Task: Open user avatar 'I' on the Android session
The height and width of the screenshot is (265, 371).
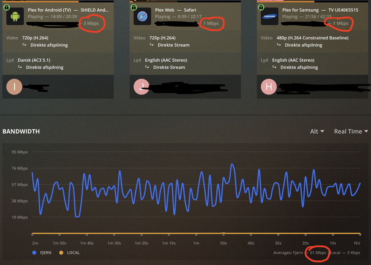Action: click(14, 87)
